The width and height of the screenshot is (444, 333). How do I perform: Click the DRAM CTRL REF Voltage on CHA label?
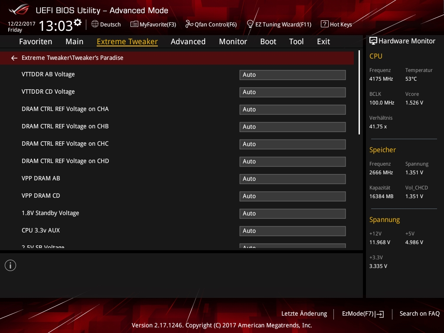(65, 109)
